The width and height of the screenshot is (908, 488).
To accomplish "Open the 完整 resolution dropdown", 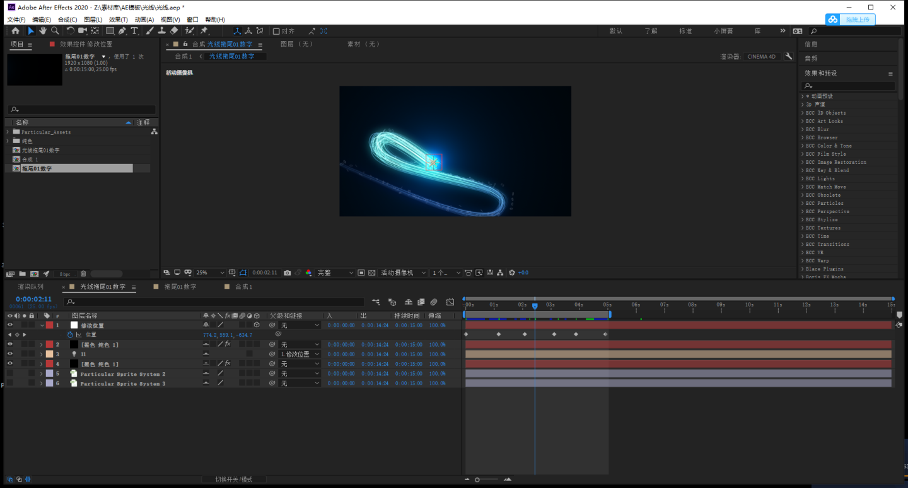I will tap(335, 273).
